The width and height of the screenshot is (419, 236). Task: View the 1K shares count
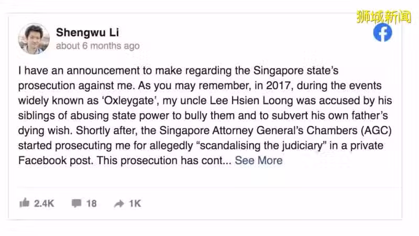(135, 203)
